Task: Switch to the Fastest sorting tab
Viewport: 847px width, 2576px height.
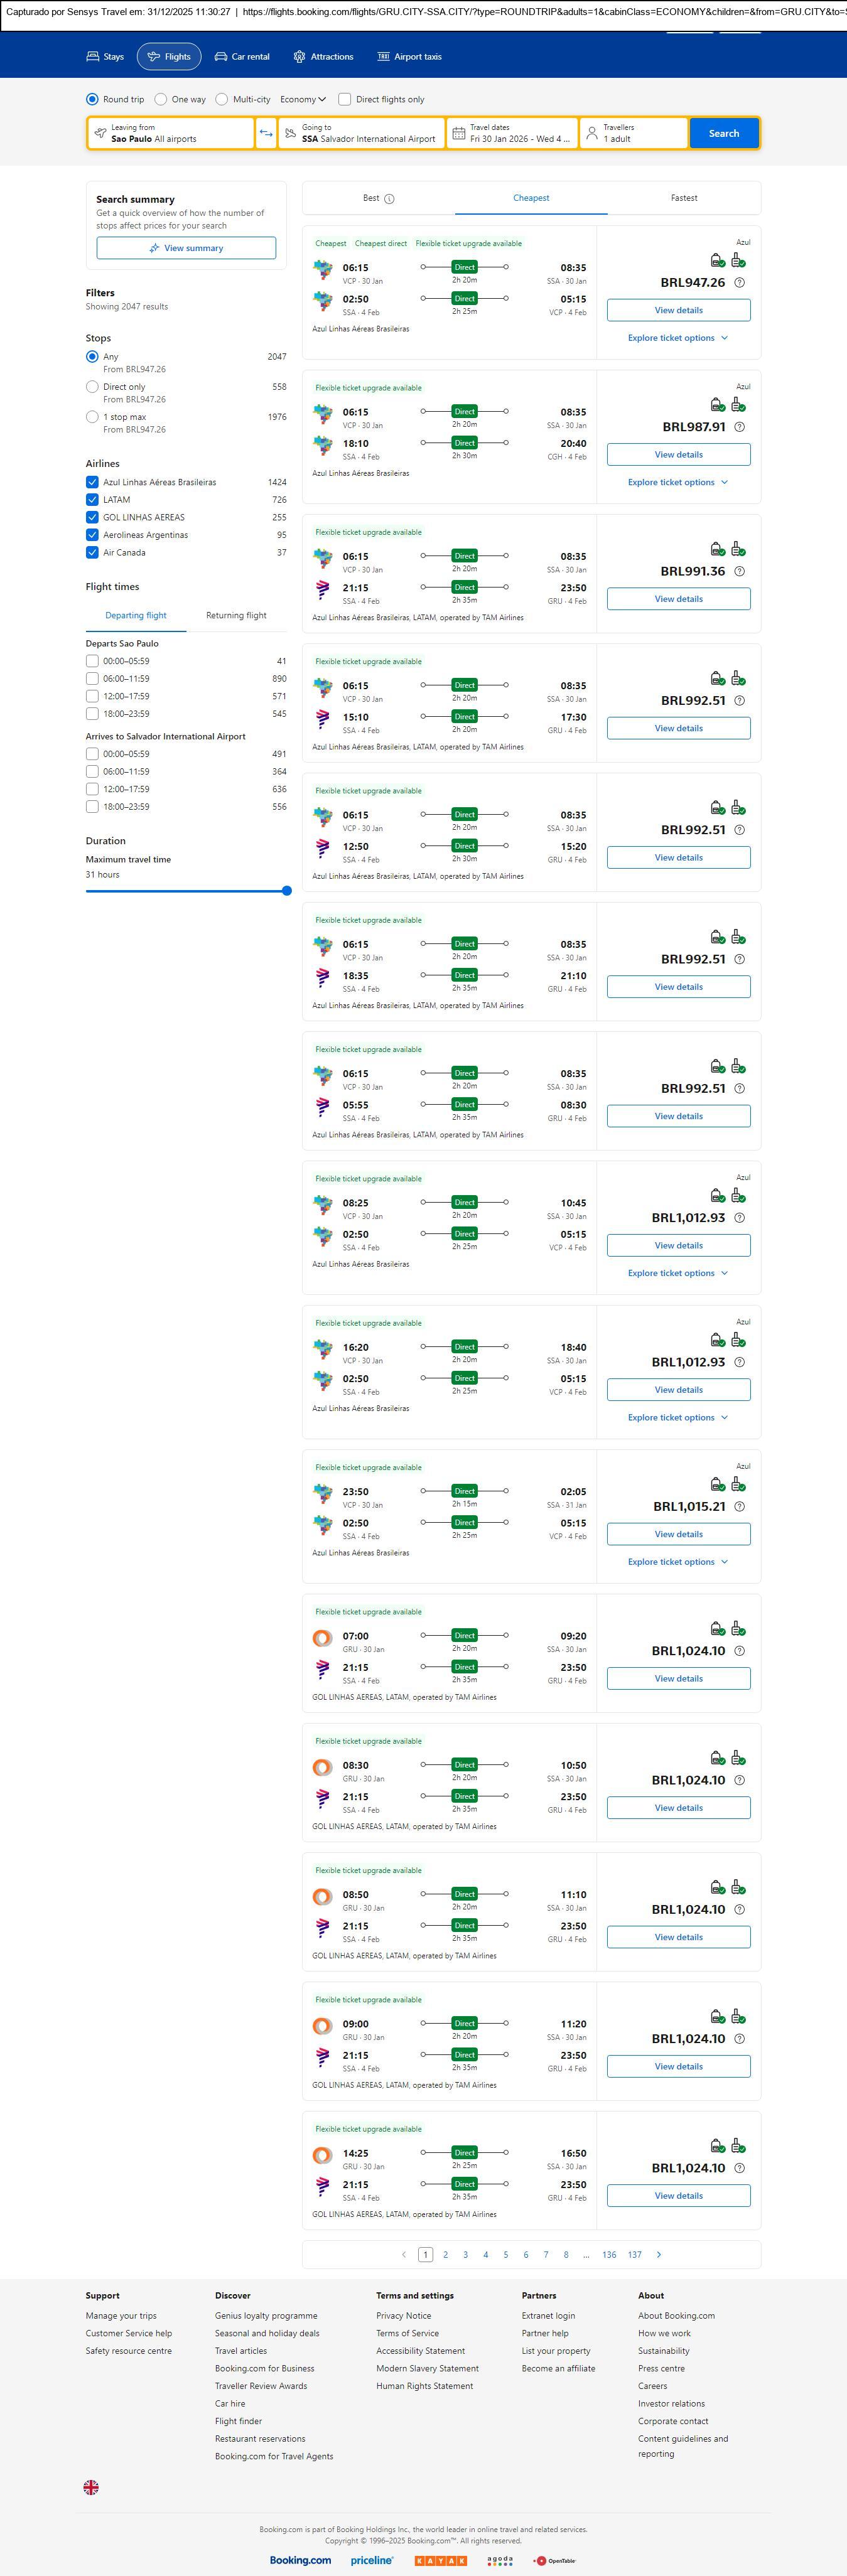Action: tap(684, 198)
